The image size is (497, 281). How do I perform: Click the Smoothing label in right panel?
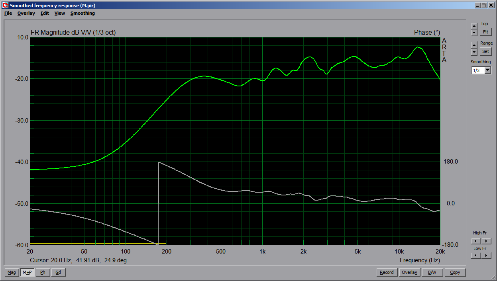(x=481, y=62)
